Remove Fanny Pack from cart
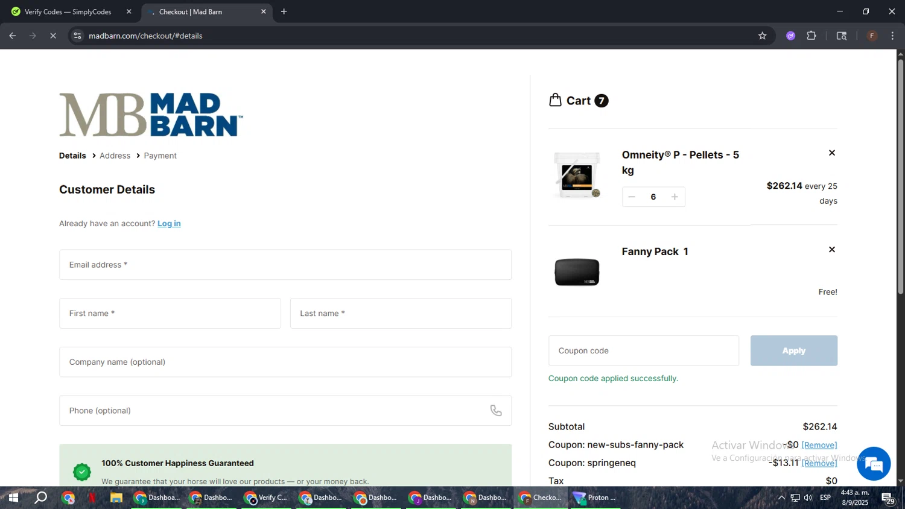The image size is (905, 509). click(832, 249)
